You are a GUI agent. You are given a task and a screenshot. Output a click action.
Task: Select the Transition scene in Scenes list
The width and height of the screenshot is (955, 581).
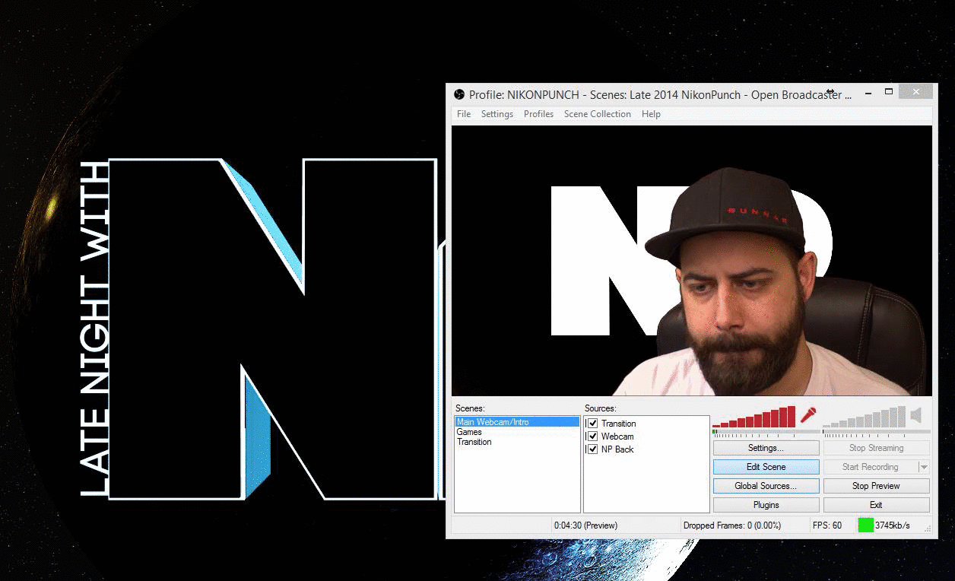[x=474, y=442]
